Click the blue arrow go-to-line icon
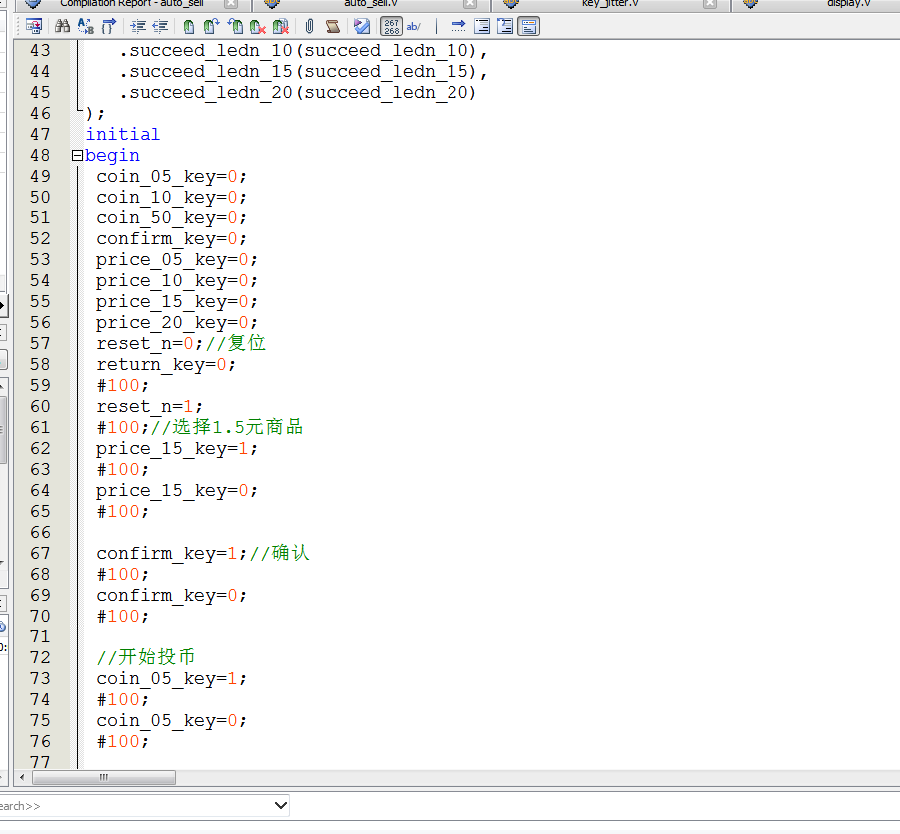 458,26
